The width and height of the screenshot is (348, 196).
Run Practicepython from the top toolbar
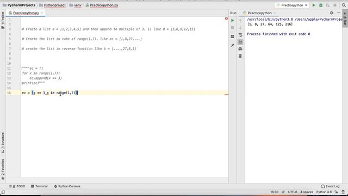pyautogui.click(x=314, y=5)
